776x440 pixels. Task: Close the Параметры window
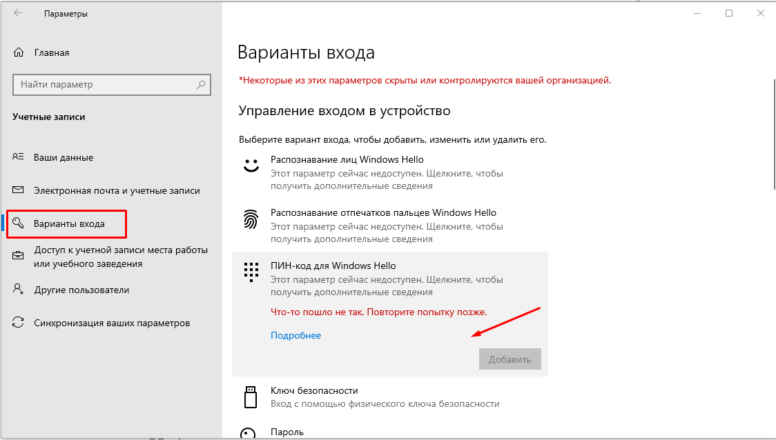761,13
